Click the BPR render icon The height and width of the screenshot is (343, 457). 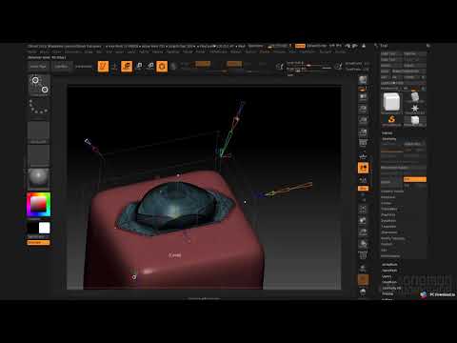click(x=363, y=80)
